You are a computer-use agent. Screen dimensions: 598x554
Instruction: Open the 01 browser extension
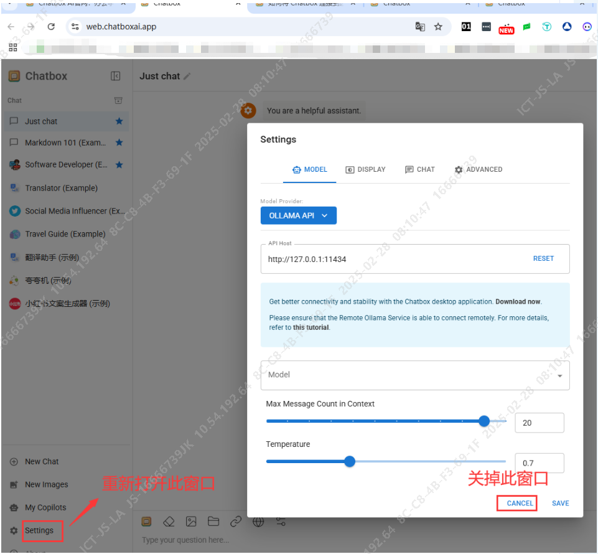pyautogui.click(x=466, y=27)
